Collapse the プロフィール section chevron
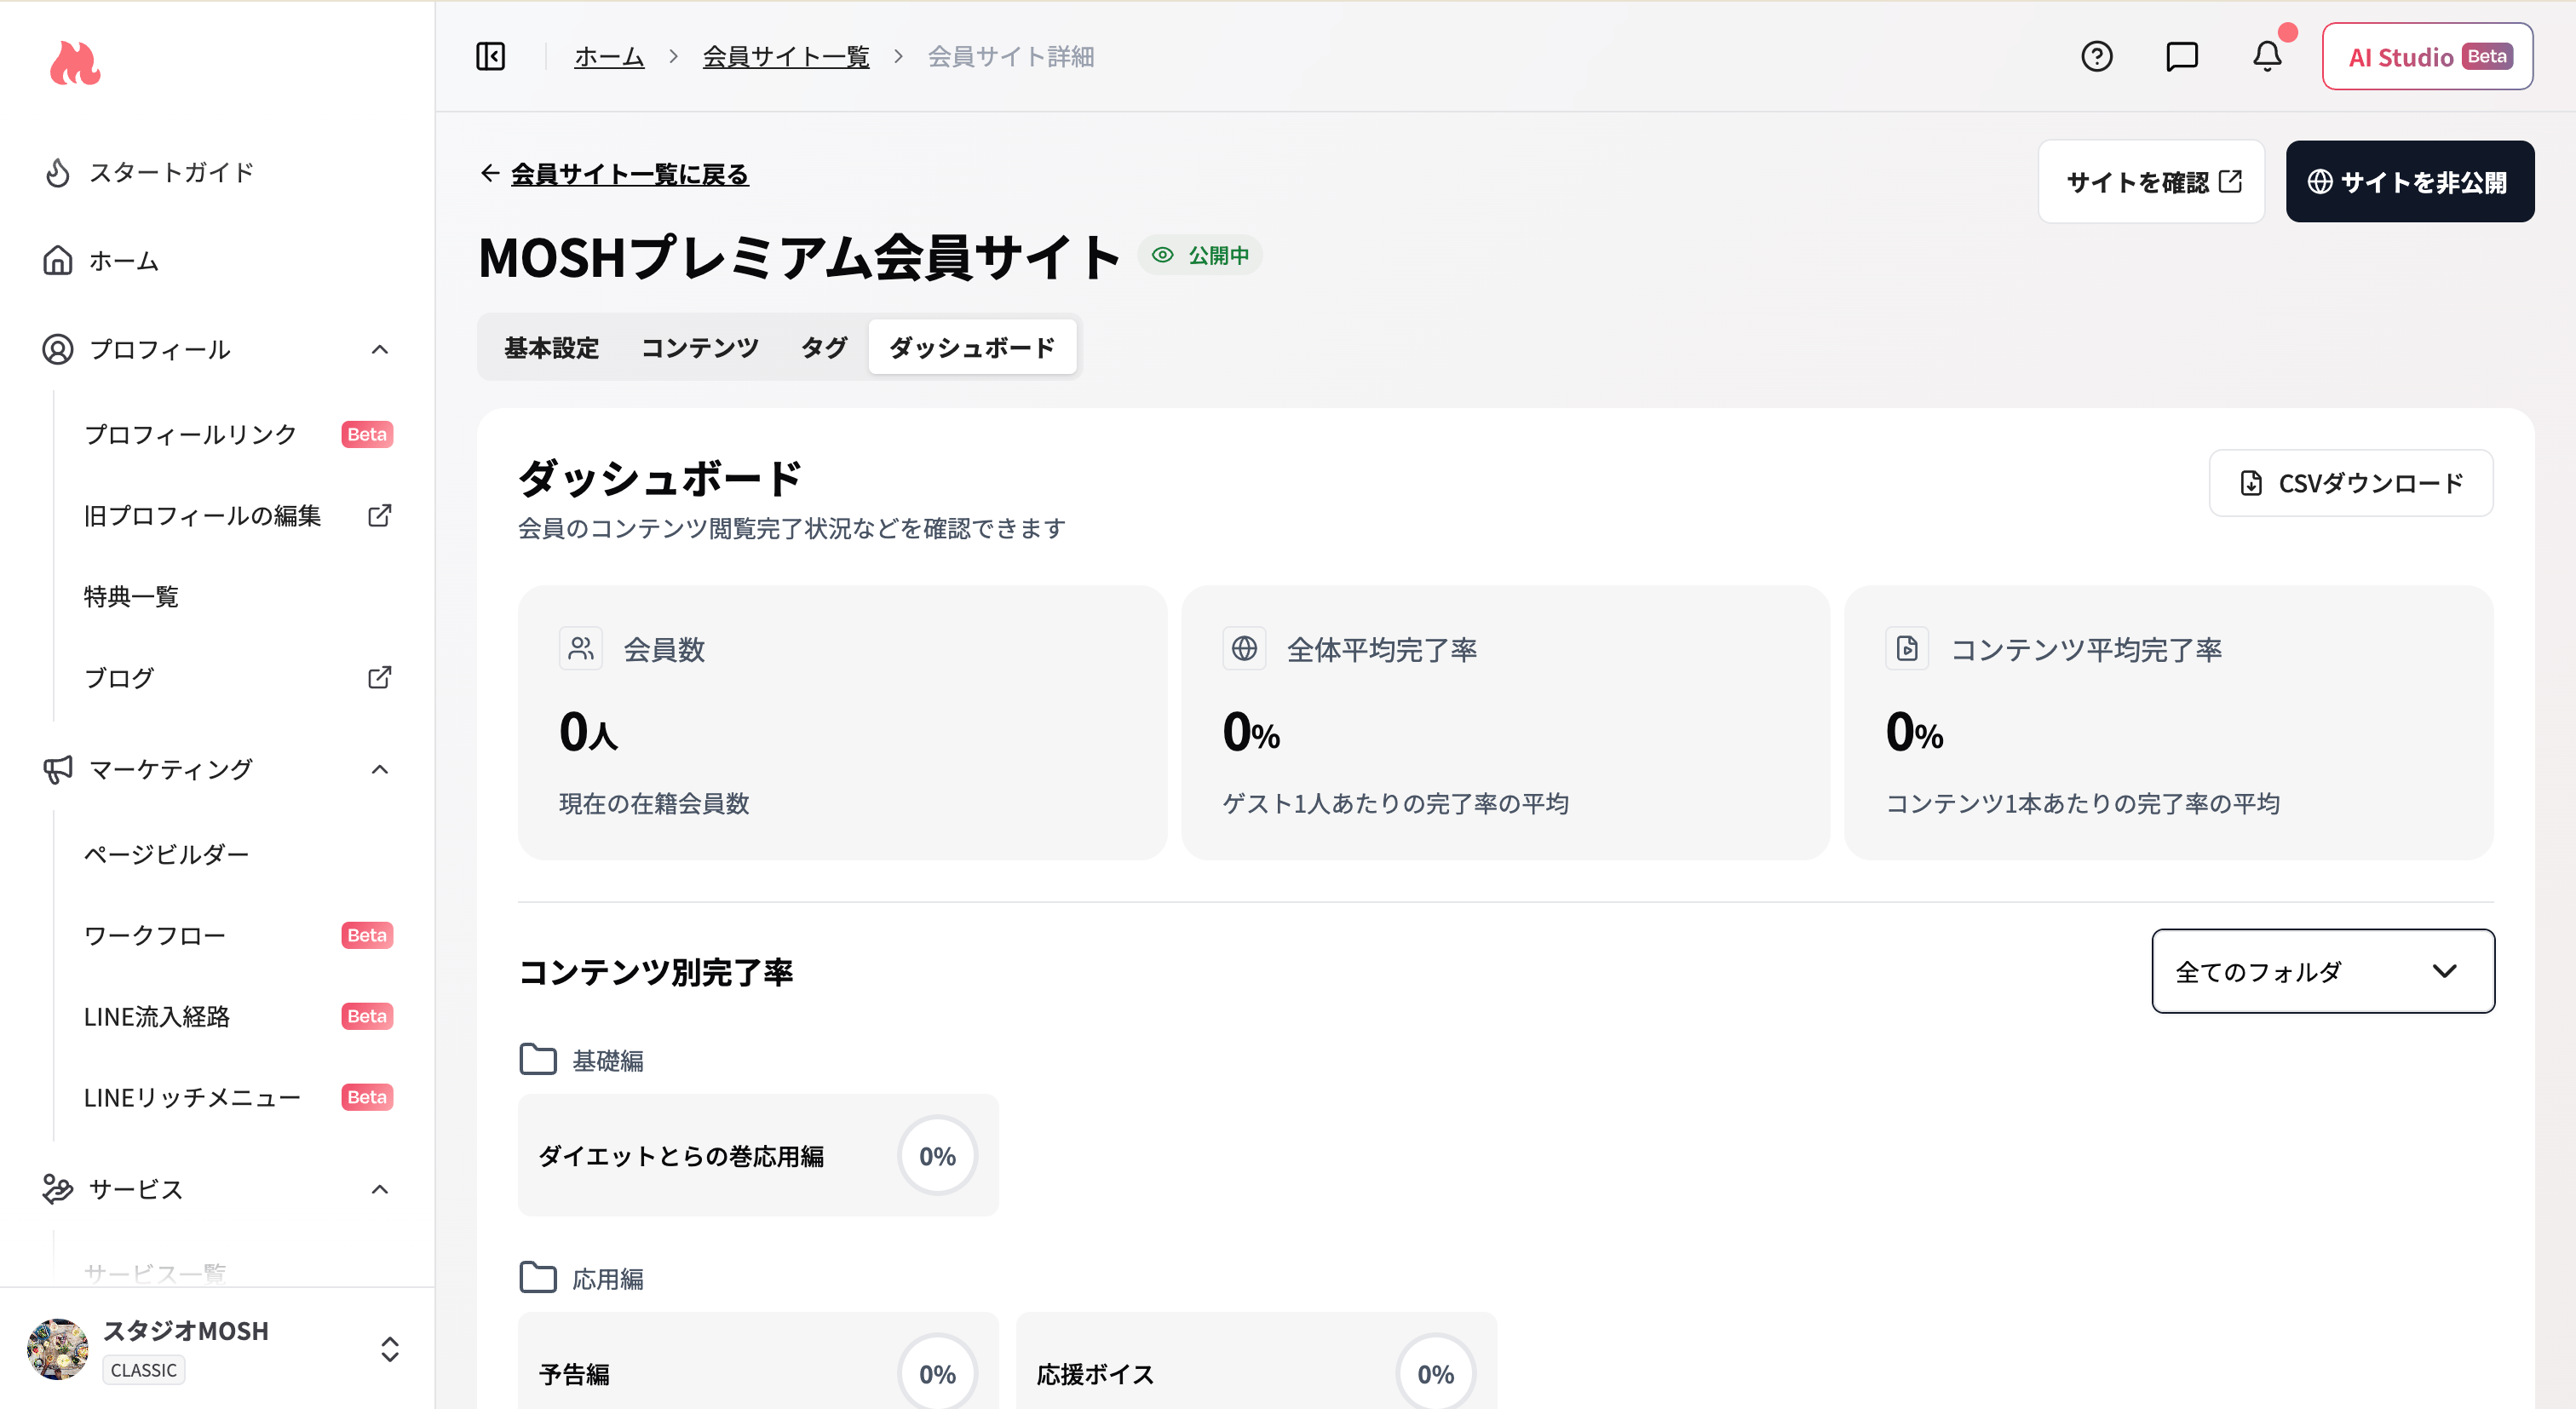This screenshot has width=2576, height=1409. coord(380,349)
